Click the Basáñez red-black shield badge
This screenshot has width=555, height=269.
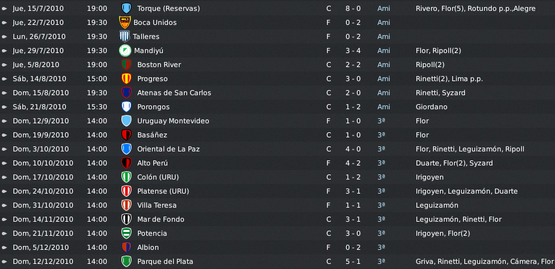click(126, 135)
